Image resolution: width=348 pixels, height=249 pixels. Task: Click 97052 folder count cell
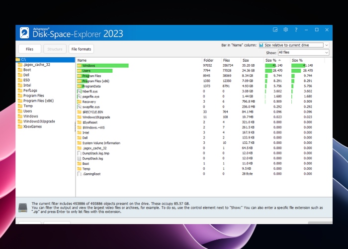pyautogui.click(x=207, y=66)
